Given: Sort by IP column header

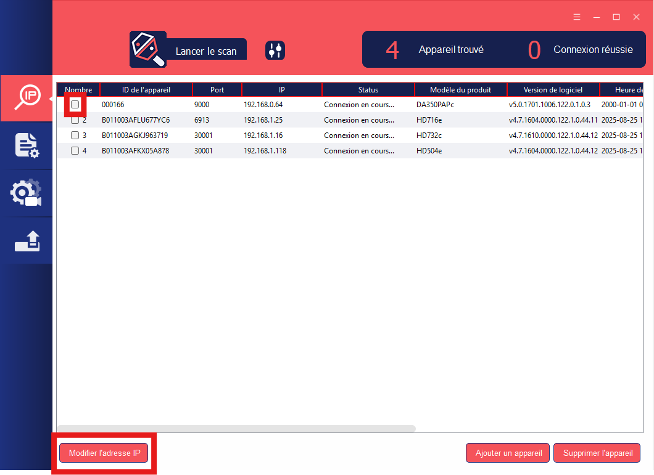Looking at the screenshot, I should tap(282, 89).
